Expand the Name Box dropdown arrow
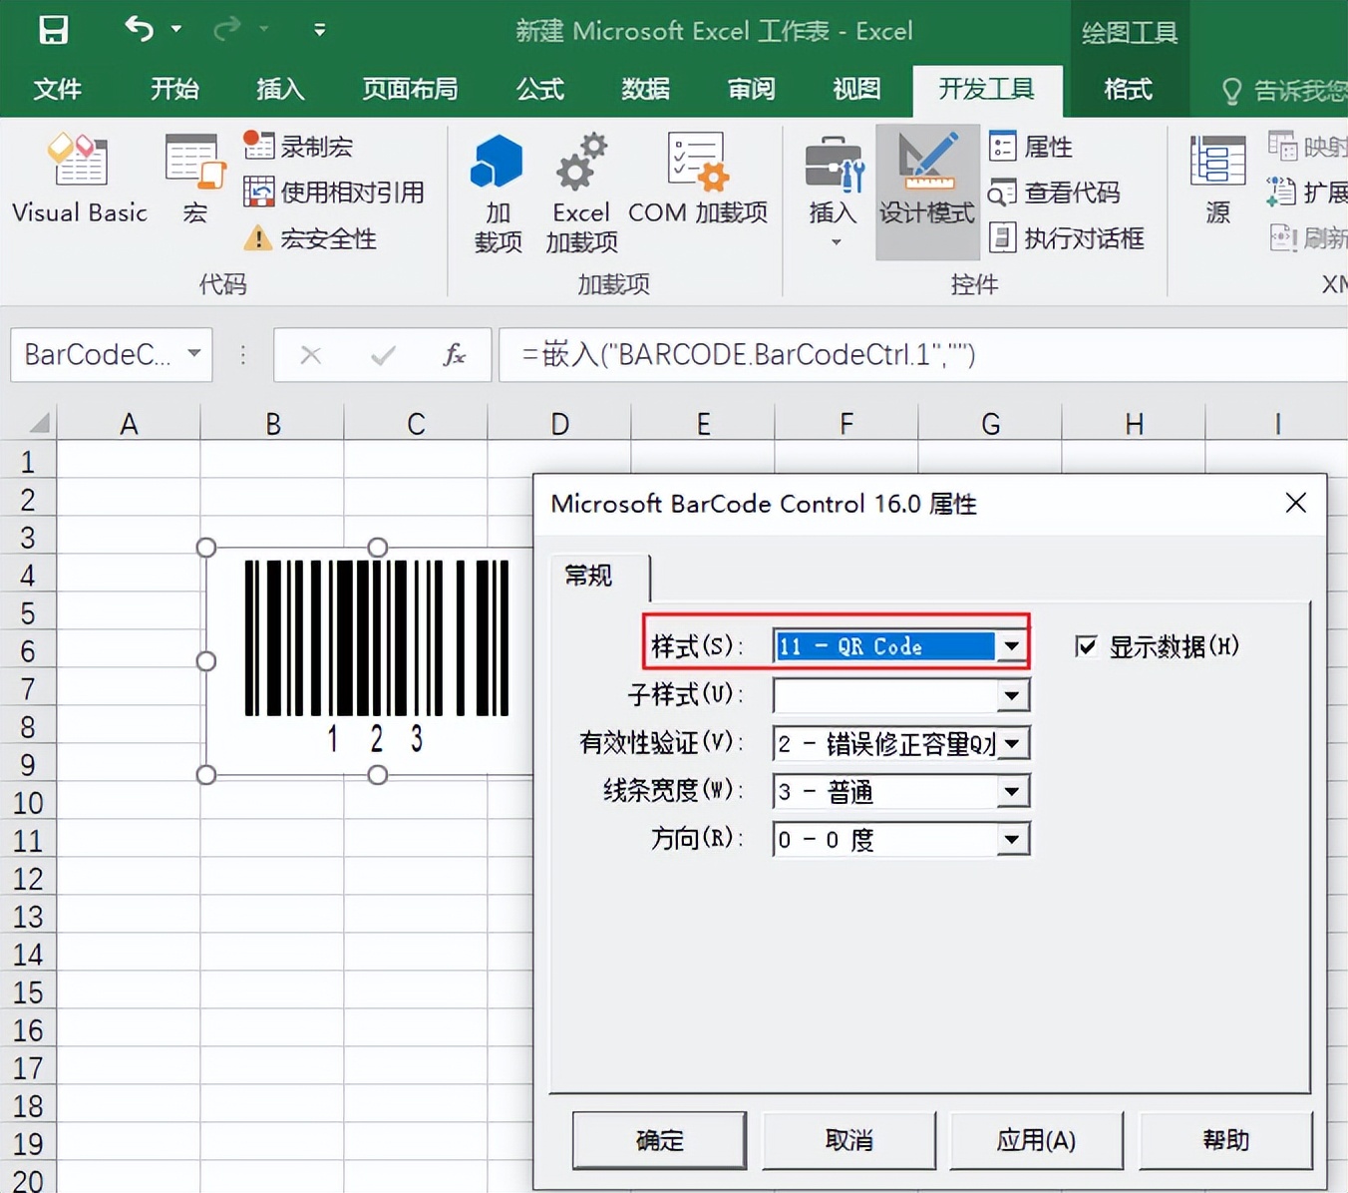Screen dimensions: 1348x1193 click(x=194, y=353)
